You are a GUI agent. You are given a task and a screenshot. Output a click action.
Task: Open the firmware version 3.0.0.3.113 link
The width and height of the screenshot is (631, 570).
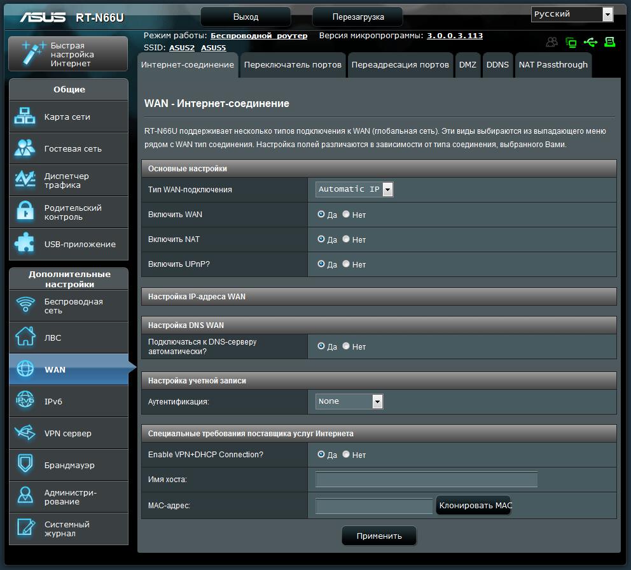pos(455,36)
